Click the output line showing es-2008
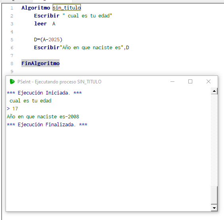 coord(43,117)
